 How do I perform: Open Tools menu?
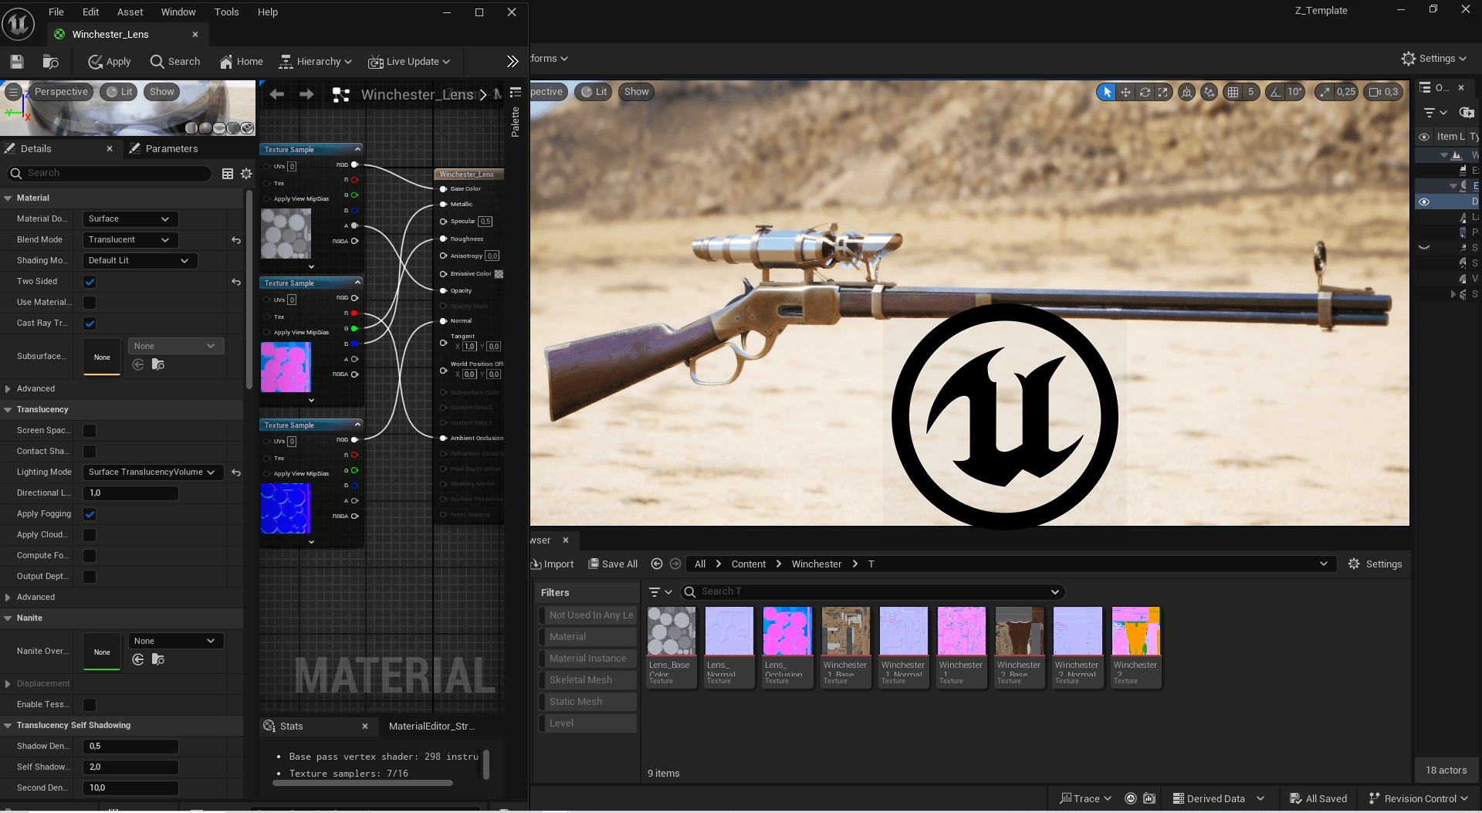click(x=226, y=12)
